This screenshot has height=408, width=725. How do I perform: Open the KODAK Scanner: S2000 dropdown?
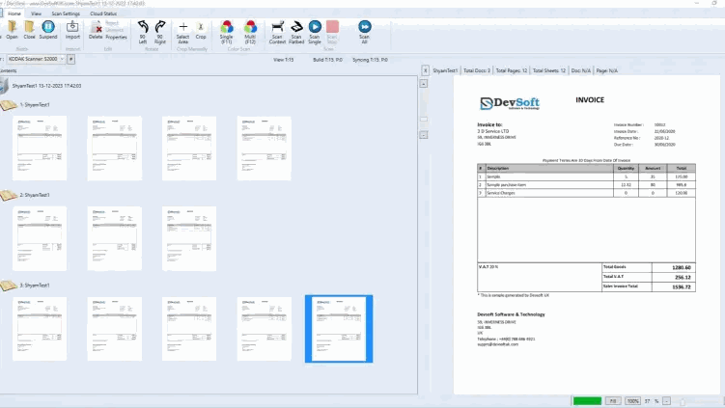tap(36, 59)
